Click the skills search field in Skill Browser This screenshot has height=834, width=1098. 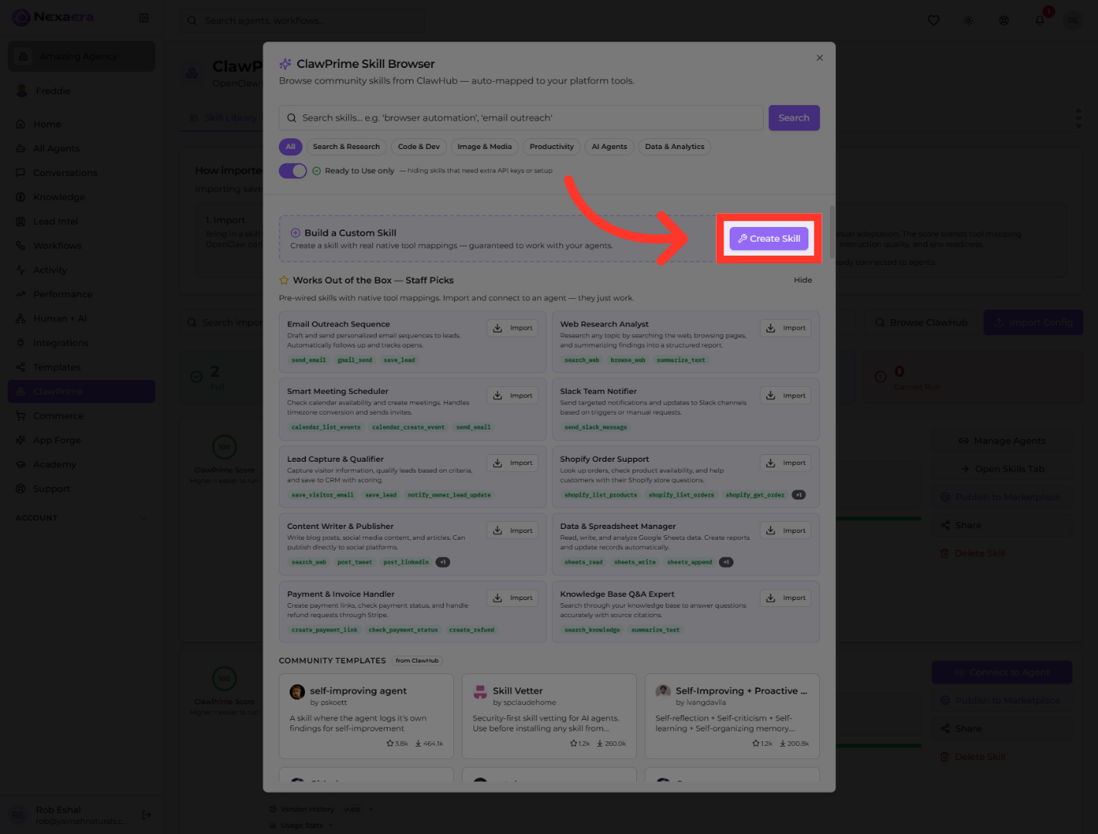pyautogui.click(x=521, y=118)
